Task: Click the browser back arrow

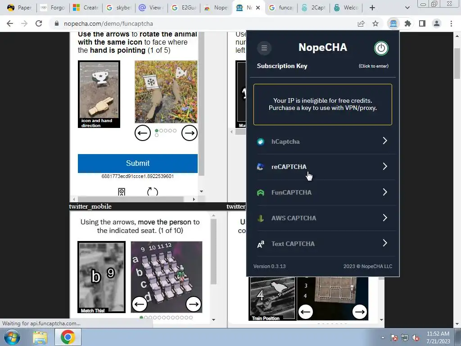Action: pyautogui.click(x=10, y=23)
